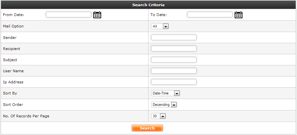Open the To Date calendar picker

239,14
